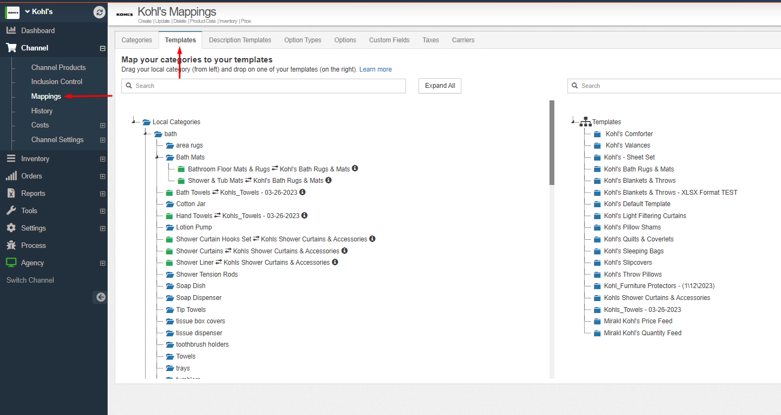Click the Process bug icon
Viewport: 781px width, 415px height.
tap(11, 245)
